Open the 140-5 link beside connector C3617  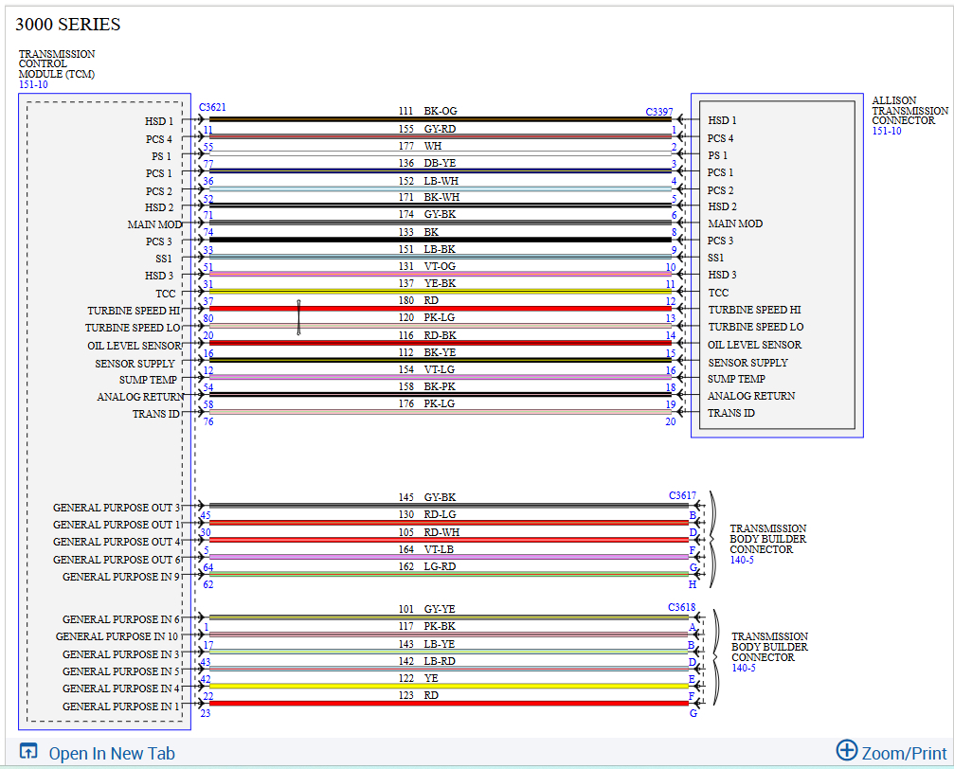(x=742, y=560)
